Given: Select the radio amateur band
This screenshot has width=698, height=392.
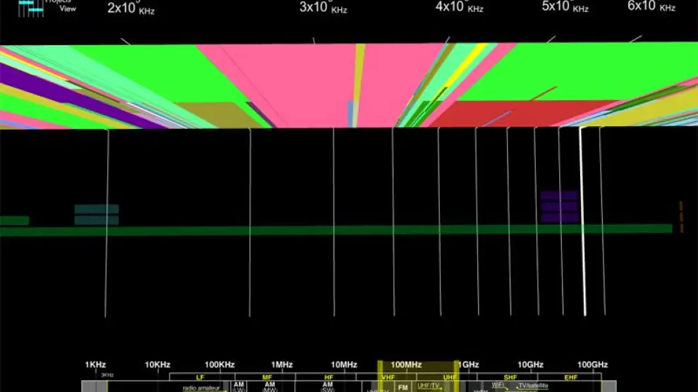Looking at the screenshot, I should click(x=201, y=387).
